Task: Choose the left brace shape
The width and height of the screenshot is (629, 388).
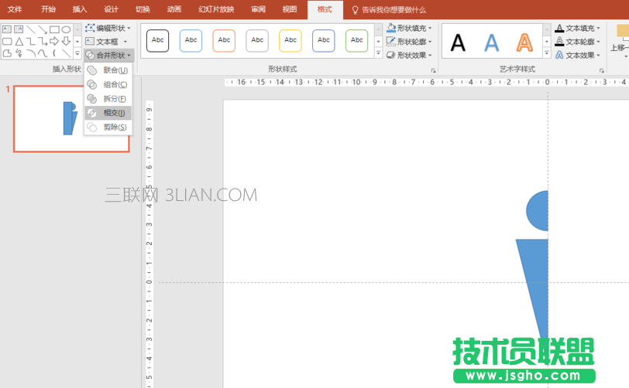Action: point(54,53)
